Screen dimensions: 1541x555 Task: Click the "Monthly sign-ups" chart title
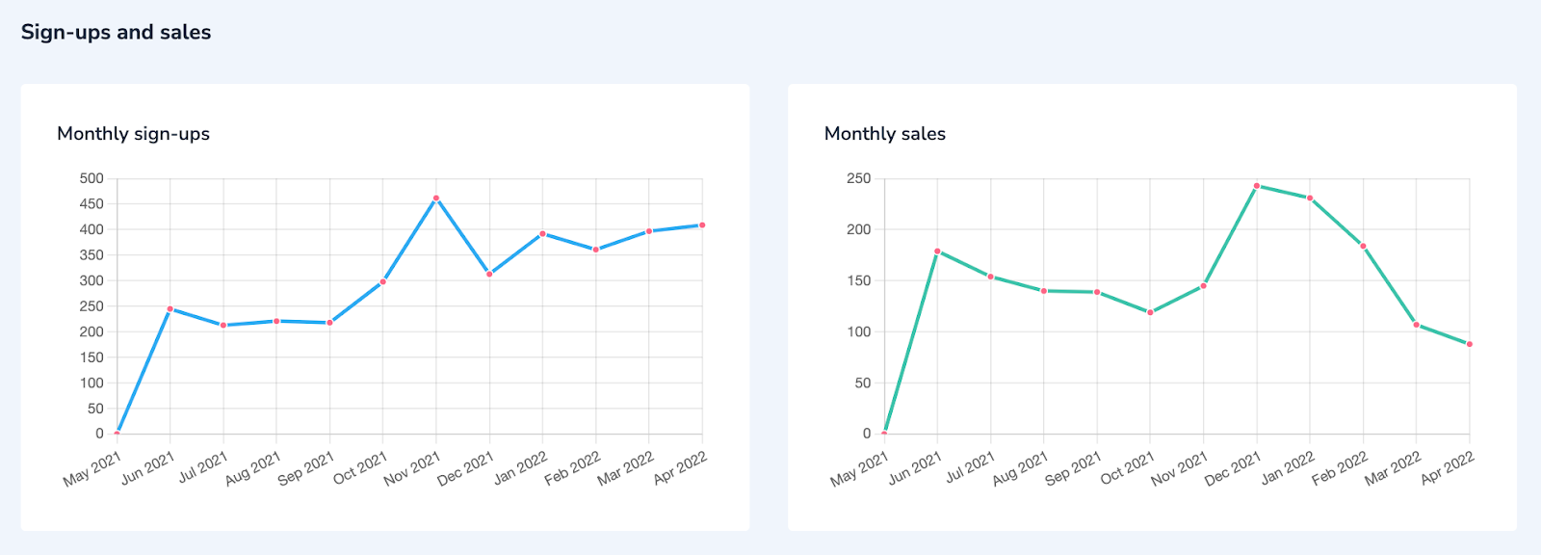pyautogui.click(x=133, y=134)
